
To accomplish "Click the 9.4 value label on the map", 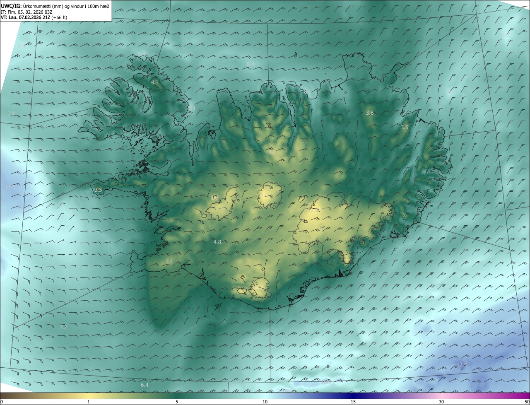I will pos(22,46).
